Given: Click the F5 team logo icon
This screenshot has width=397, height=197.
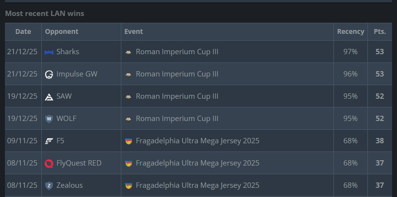Looking at the screenshot, I should [49, 141].
